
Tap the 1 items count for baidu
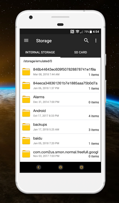click(x=94, y=144)
